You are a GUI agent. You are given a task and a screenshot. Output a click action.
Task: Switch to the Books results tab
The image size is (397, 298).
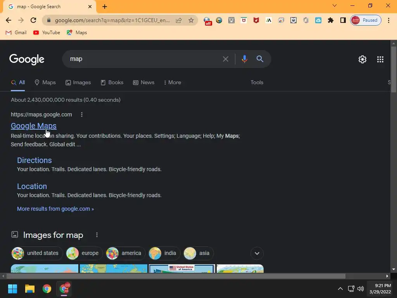click(112, 82)
